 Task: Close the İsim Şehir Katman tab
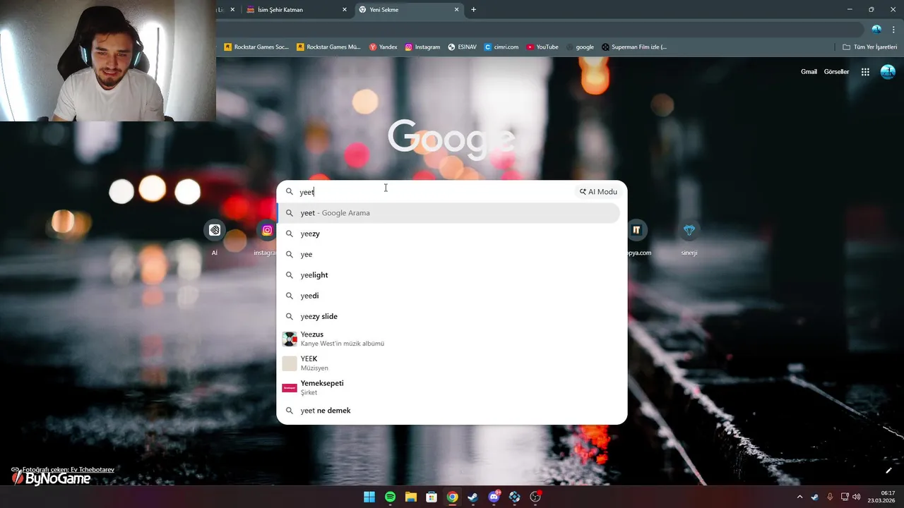(345, 10)
